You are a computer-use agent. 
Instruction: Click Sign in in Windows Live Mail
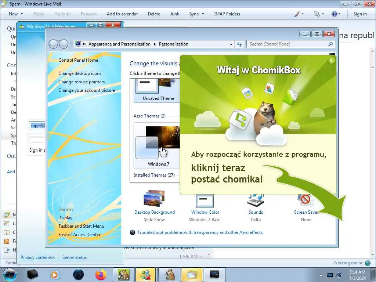(x=360, y=14)
